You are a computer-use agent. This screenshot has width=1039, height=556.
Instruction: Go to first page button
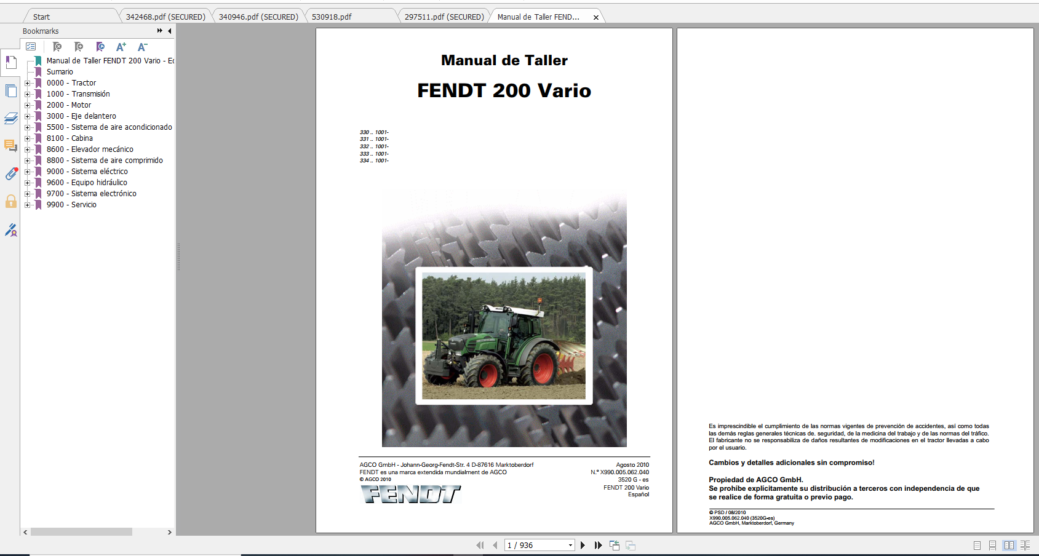[x=480, y=545]
